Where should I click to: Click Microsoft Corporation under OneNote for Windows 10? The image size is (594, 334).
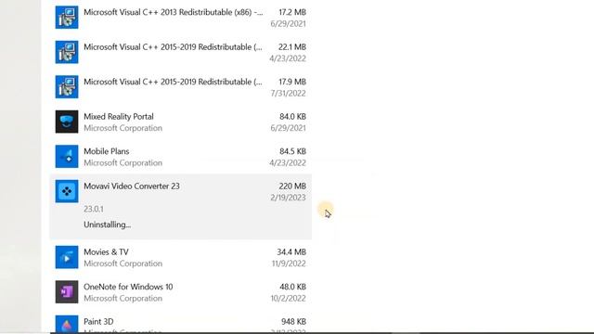coord(123,299)
